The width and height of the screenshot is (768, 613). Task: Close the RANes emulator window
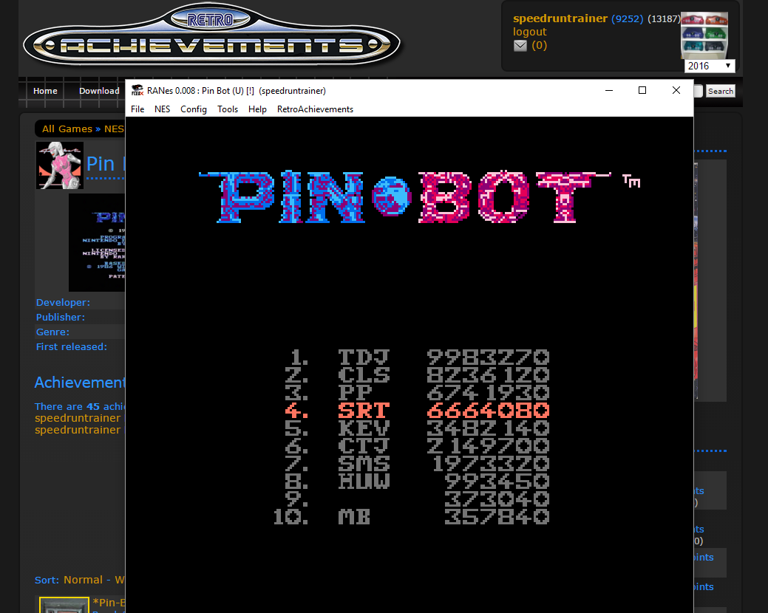click(676, 91)
